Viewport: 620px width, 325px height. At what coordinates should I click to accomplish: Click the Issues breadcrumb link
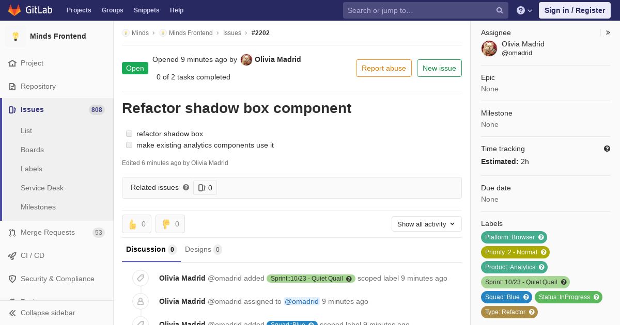(x=232, y=32)
